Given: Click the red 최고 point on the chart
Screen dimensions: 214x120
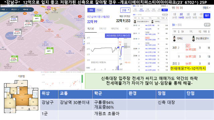Looking at the screenshot, I should pos(120,44).
